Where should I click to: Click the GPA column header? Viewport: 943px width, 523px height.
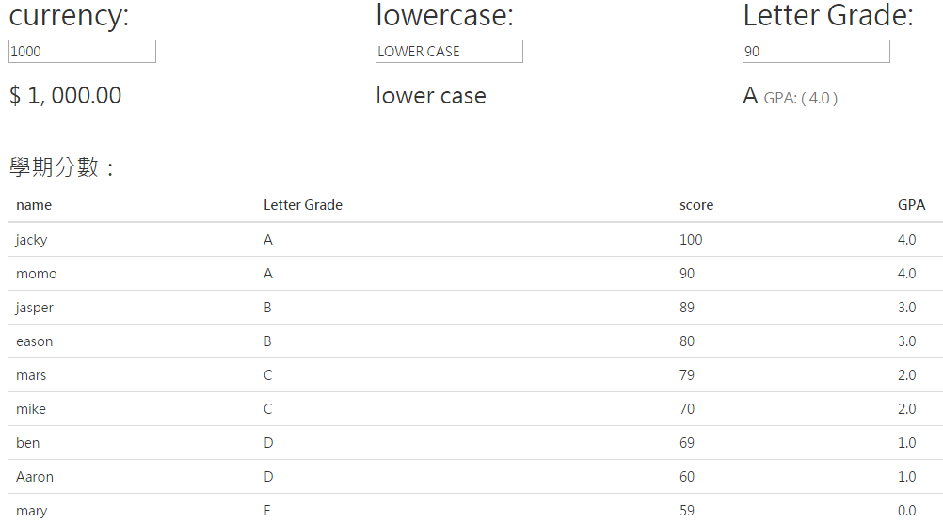(x=911, y=205)
